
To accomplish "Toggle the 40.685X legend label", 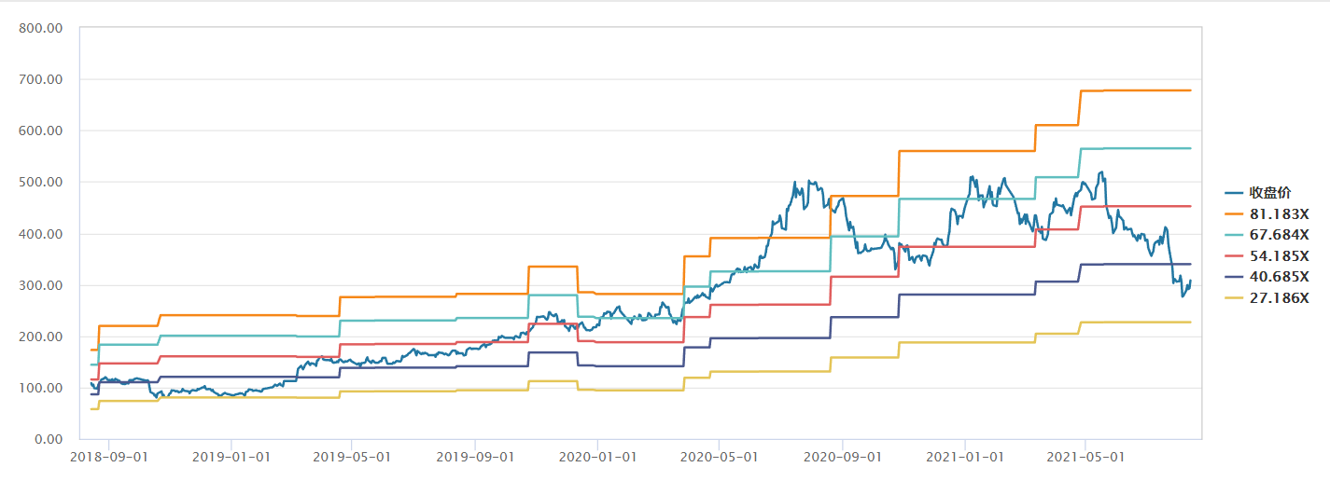I will (1279, 277).
